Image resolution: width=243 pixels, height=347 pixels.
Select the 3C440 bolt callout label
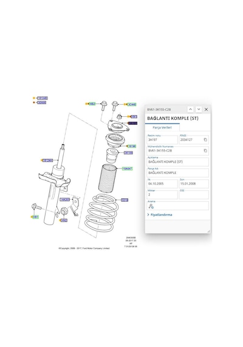tap(132, 104)
